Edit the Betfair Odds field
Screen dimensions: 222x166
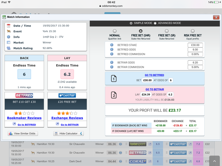point(195,63)
